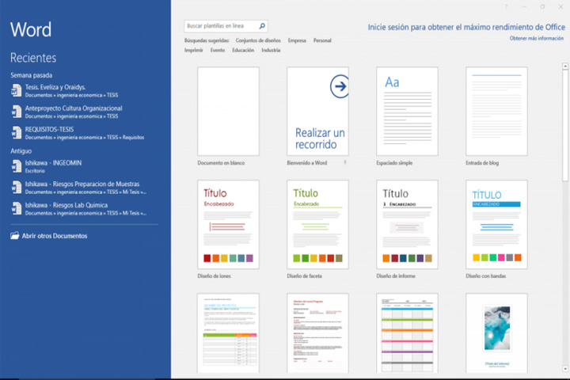Click the arrow circle on Realizar un recorrido
Screen dimensions: 570x380
pos(340,86)
